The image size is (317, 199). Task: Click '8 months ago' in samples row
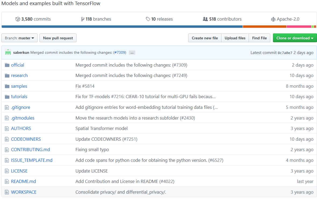299,86
